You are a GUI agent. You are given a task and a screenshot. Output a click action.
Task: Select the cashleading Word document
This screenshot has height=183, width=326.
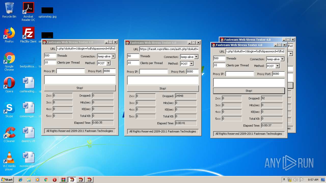coord(28,85)
